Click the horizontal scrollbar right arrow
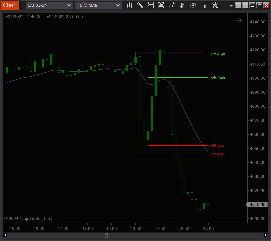This screenshot has width=271, height=241. pyautogui.click(x=266, y=235)
